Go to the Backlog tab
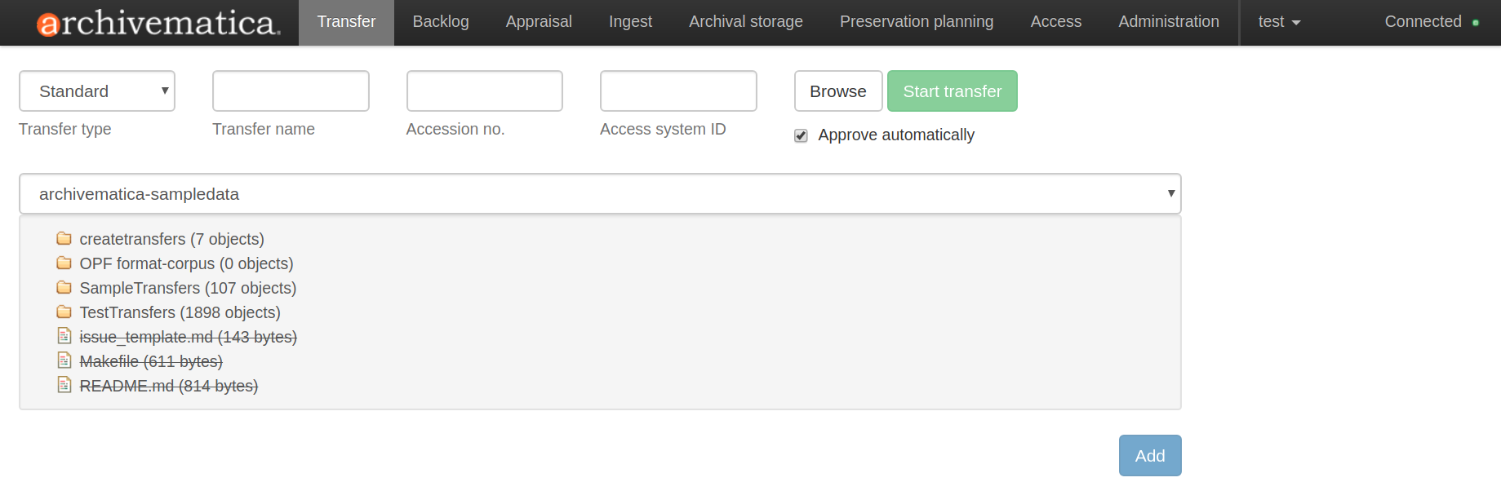Image resolution: width=1501 pixels, height=482 pixels. tap(441, 22)
